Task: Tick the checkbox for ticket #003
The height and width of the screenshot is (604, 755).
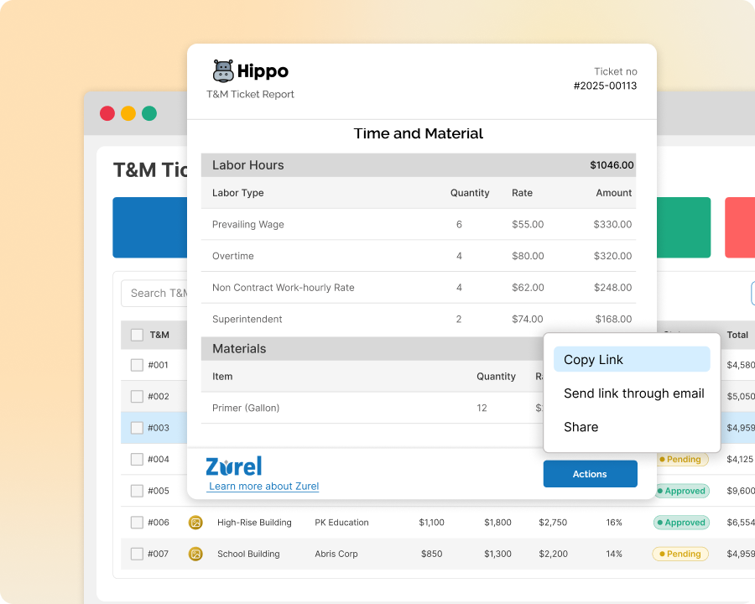Action: pyautogui.click(x=138, y=428)
